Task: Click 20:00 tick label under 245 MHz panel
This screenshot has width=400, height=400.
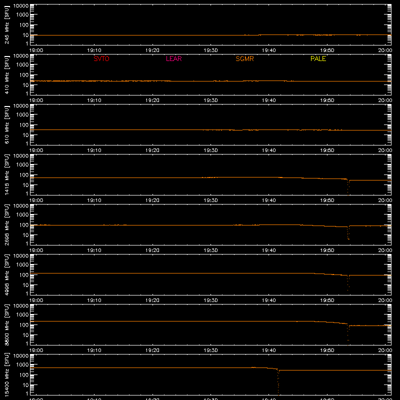Action: pyautogui.click(x=385, y=50)
